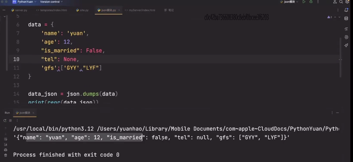The height and width of the screenshot is (162, 353).
Task: Open the notifications bell panel
Action: coord(346,10)
